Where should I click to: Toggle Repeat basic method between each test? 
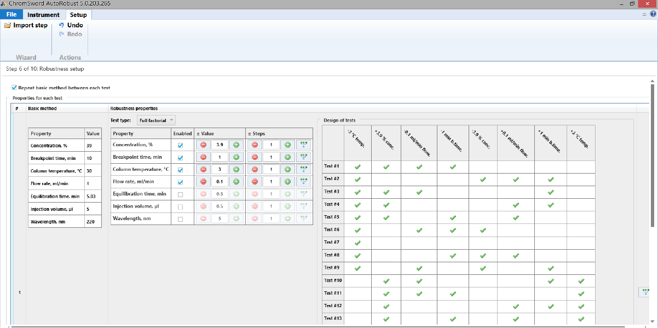tap(14, 88)
